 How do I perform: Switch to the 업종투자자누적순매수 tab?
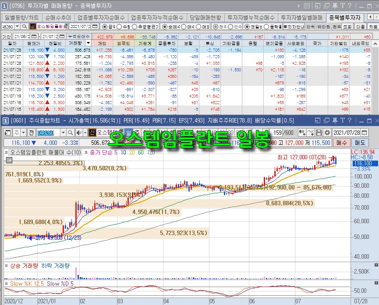click(157, 18)
